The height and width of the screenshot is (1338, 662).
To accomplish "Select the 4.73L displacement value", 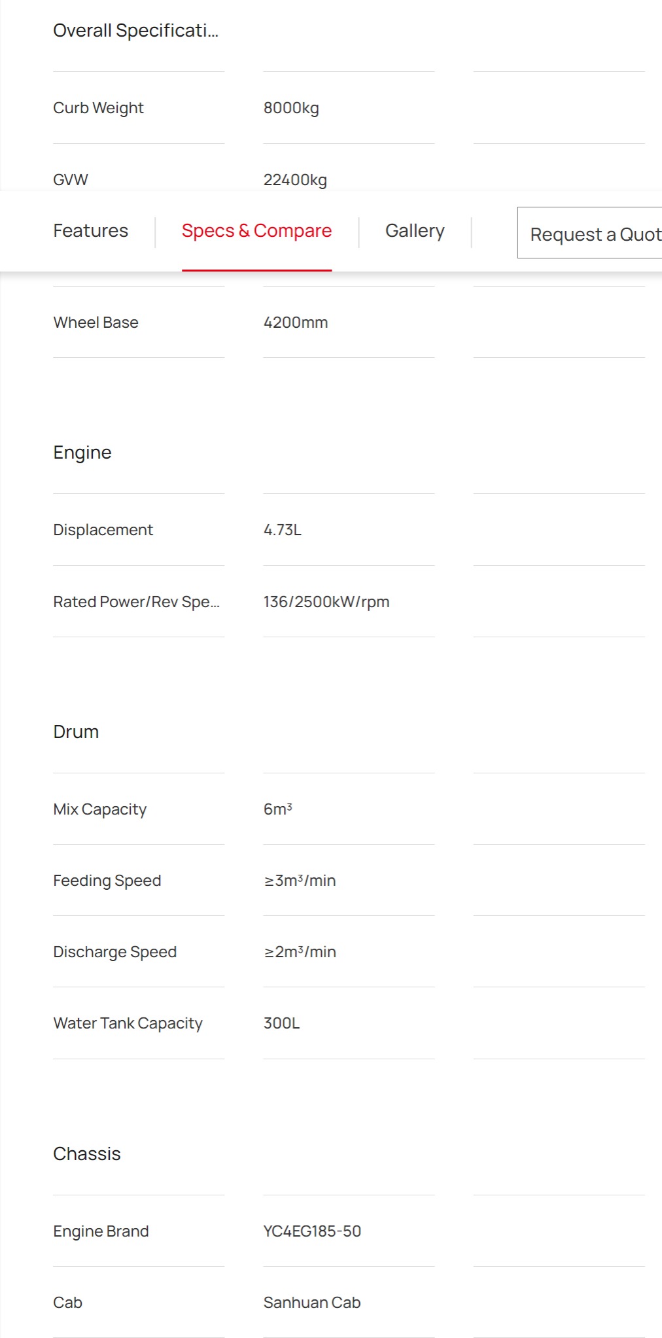I will click(283, 530).
